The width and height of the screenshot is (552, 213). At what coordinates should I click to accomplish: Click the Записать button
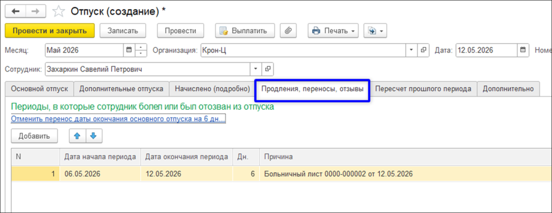click(x=122, y=31)
